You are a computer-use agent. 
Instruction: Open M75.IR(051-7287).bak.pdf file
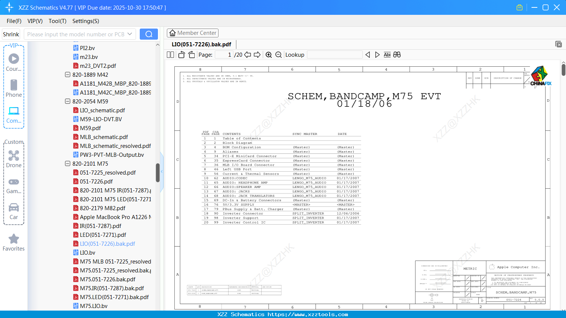(109, 288)
